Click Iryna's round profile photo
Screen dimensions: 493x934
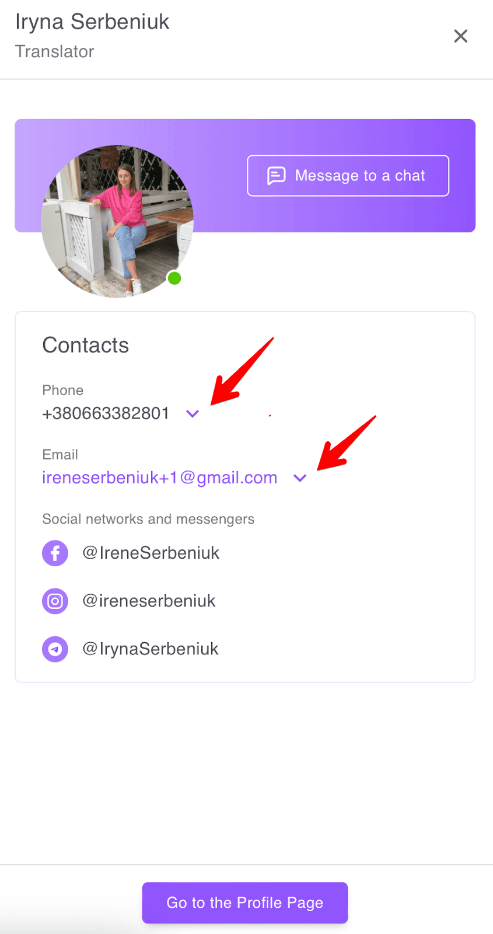pyautogui.click(x=117, y=221)
